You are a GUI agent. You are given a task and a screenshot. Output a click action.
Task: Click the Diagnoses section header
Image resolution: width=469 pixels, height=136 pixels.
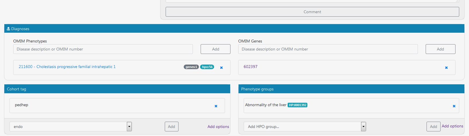point(234,28)
